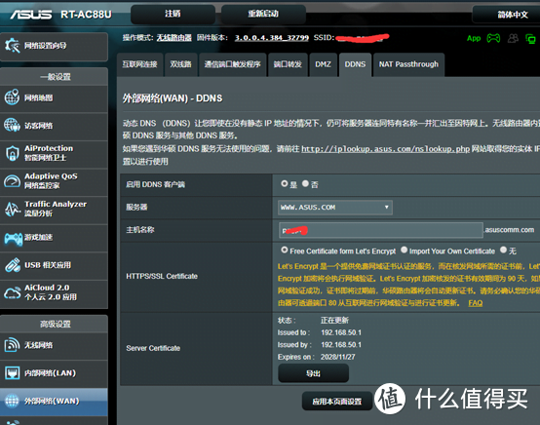Open the network setup wizard icon

point(13,46)
